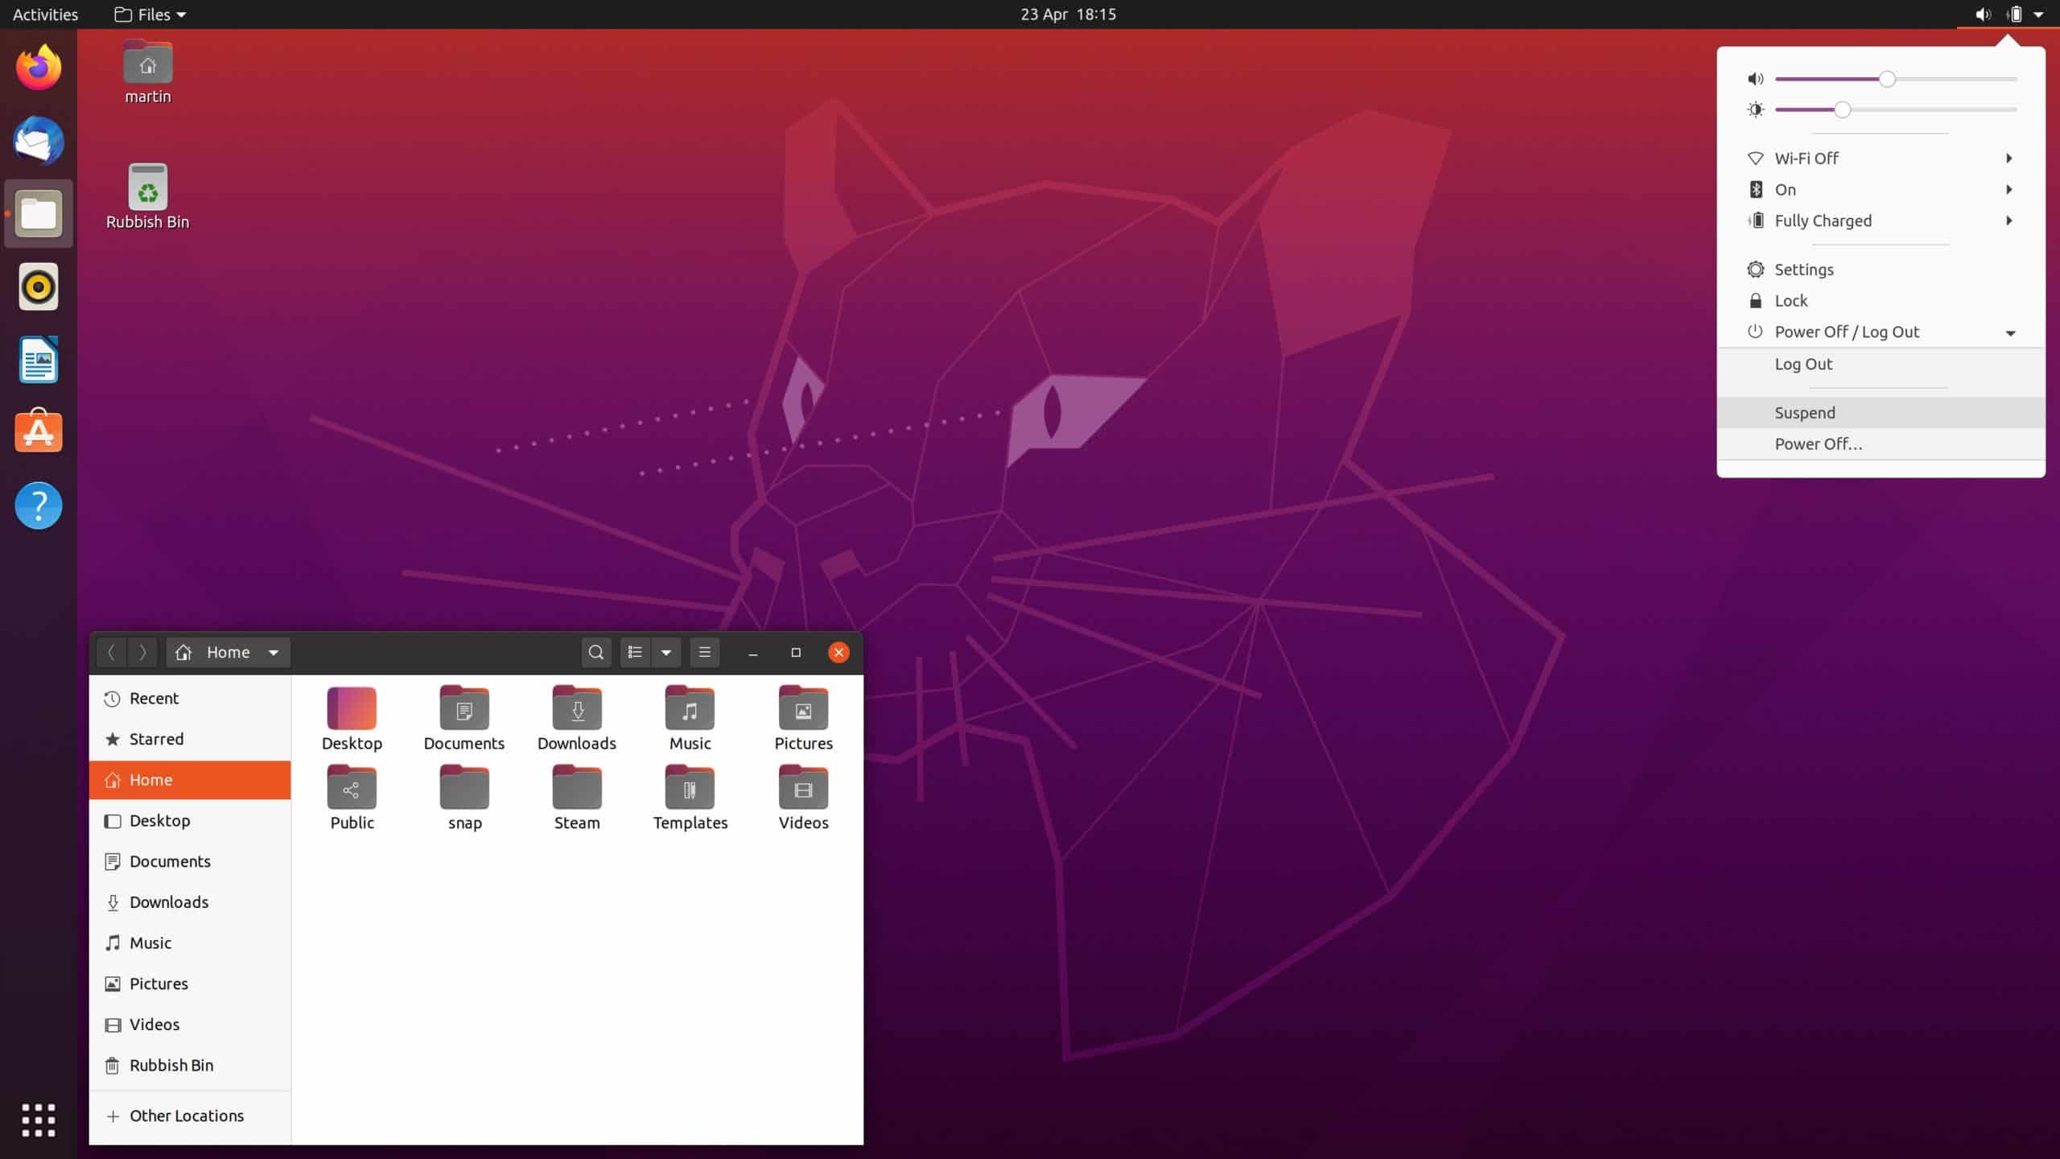Click the Firefox browser icon in dock
This screenshot has height=1159, width=2060.
pyautogui.click(x=38, y=67)
